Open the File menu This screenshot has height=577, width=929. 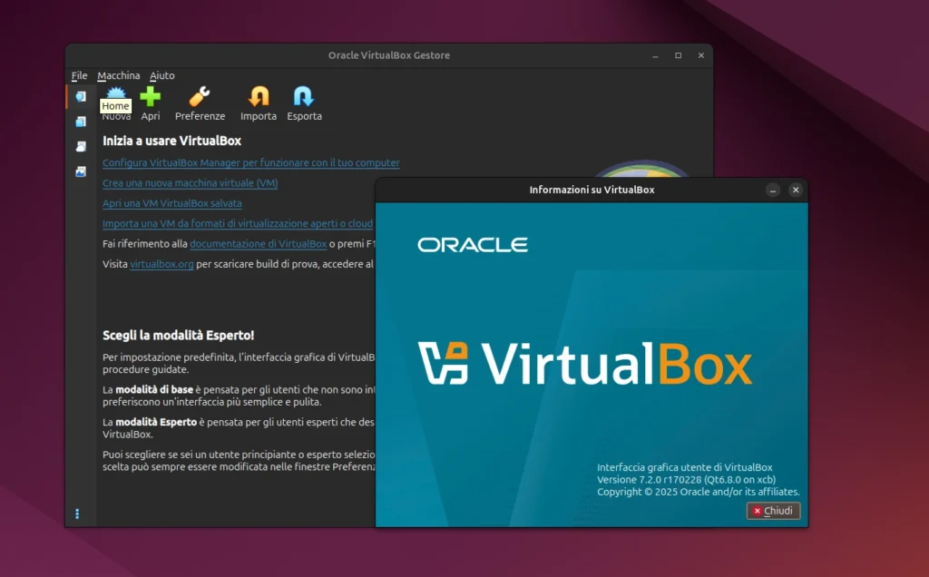(x=79, y=75)
